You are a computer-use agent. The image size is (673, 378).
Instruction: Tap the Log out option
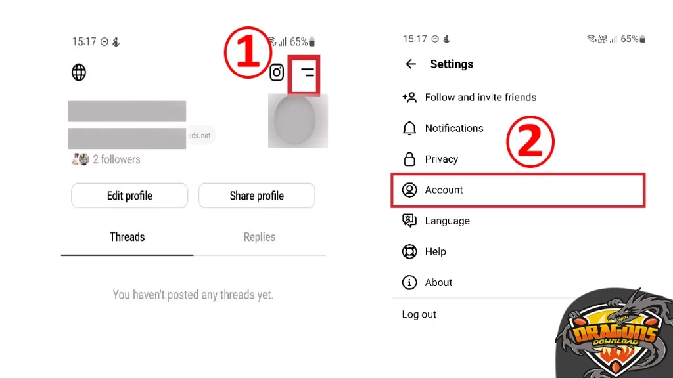point(419,314)
